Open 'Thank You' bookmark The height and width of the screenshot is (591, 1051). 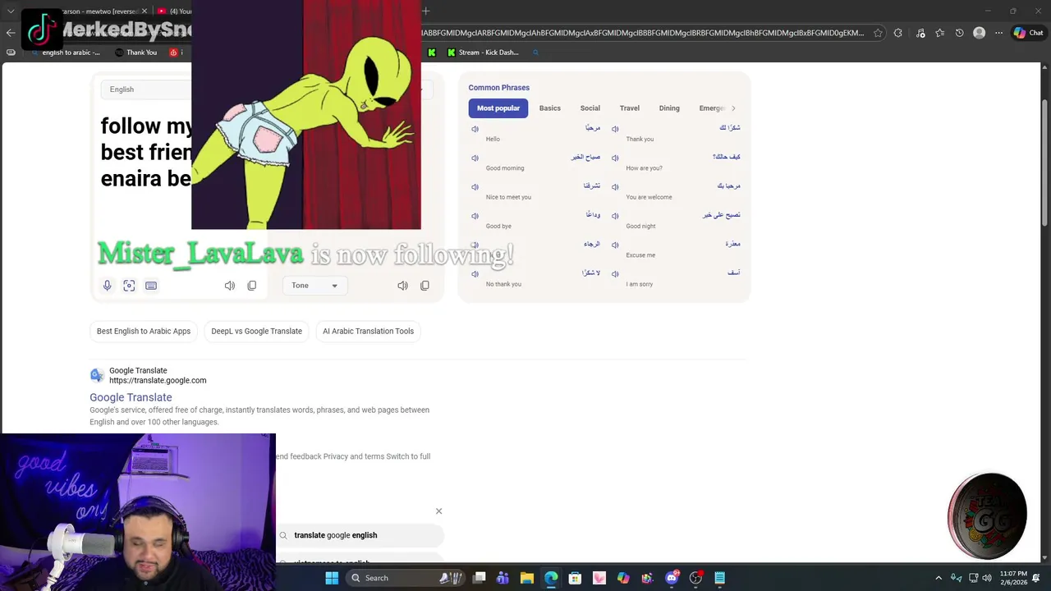click(136, 53)
